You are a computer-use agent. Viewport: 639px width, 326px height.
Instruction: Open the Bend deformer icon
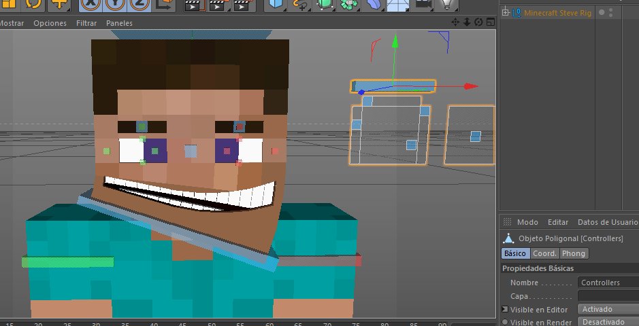click(x=374, y=3)
